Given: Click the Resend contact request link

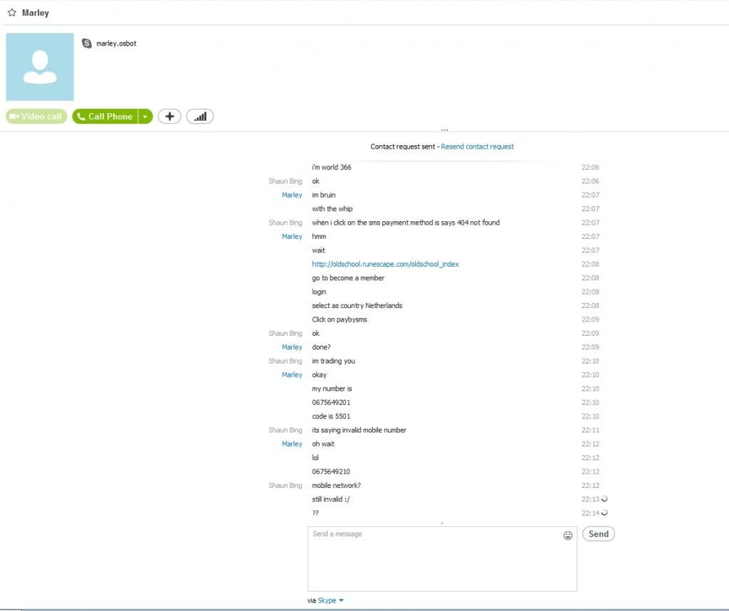Looking at the screenshot, I should (x=477, y=147).
